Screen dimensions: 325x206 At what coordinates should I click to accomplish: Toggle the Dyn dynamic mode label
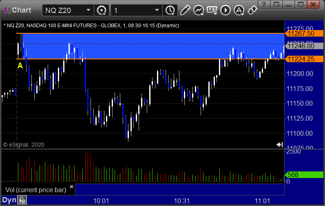click(9, 200)
